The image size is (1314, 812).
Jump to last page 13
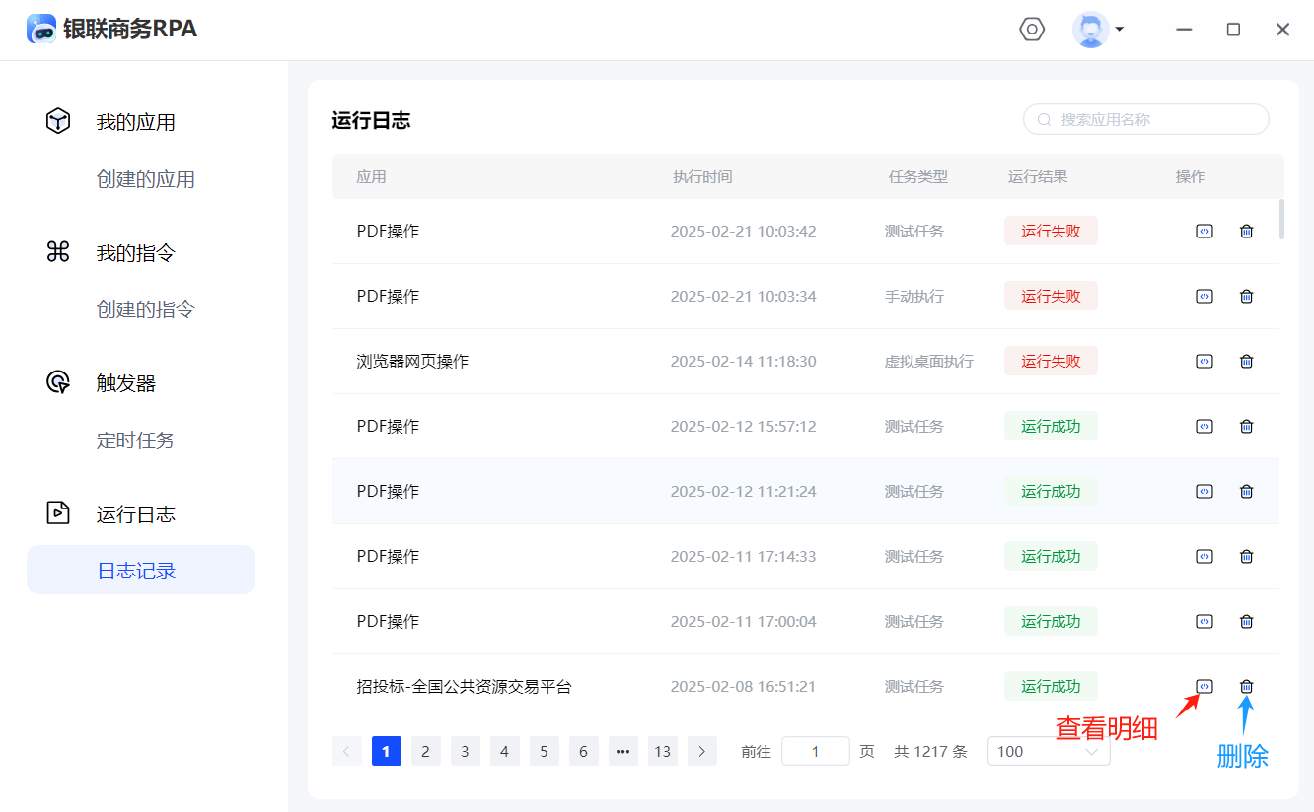[662, 752]
